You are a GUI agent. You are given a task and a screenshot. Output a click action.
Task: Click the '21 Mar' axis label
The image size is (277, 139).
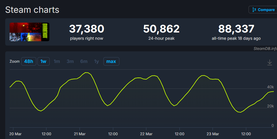[80, 134]
